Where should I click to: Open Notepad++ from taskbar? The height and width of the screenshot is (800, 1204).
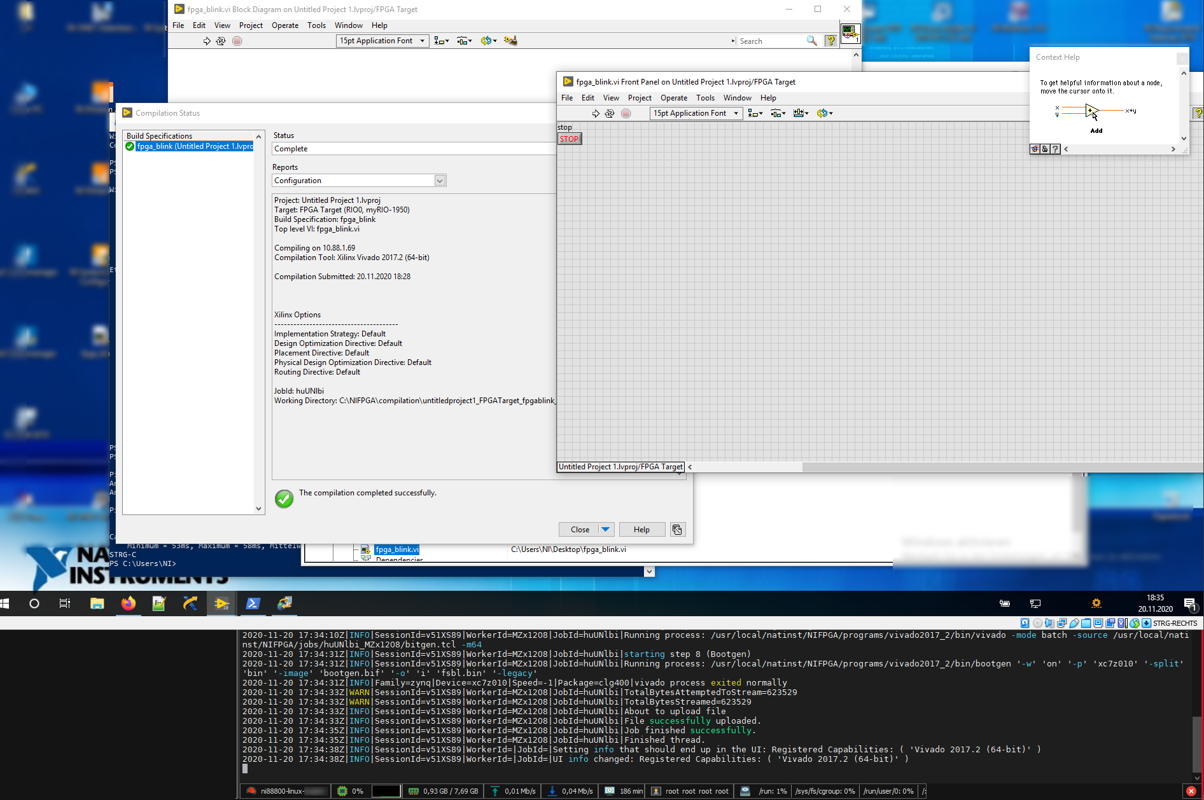click(159, 603)
